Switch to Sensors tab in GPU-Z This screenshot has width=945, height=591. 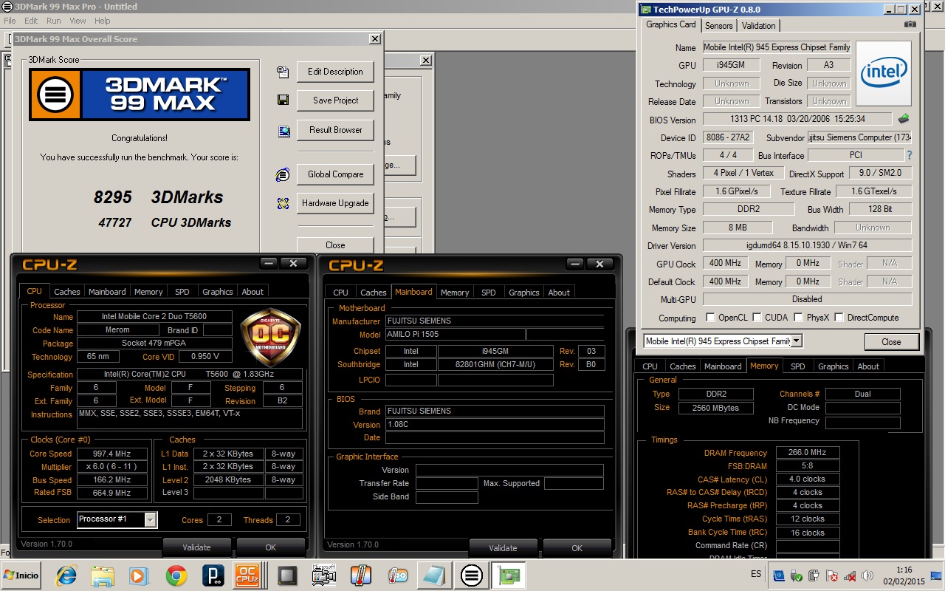[x=719, y=25]
